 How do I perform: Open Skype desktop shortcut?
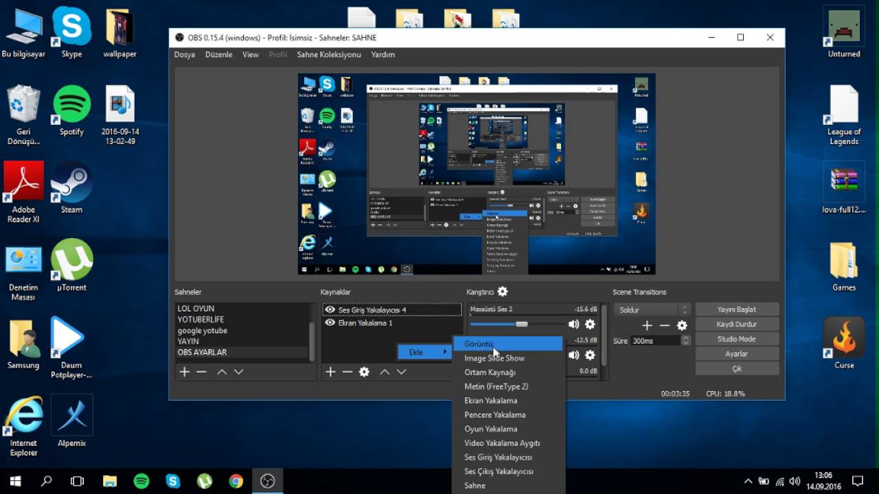(x=71, y=32)
